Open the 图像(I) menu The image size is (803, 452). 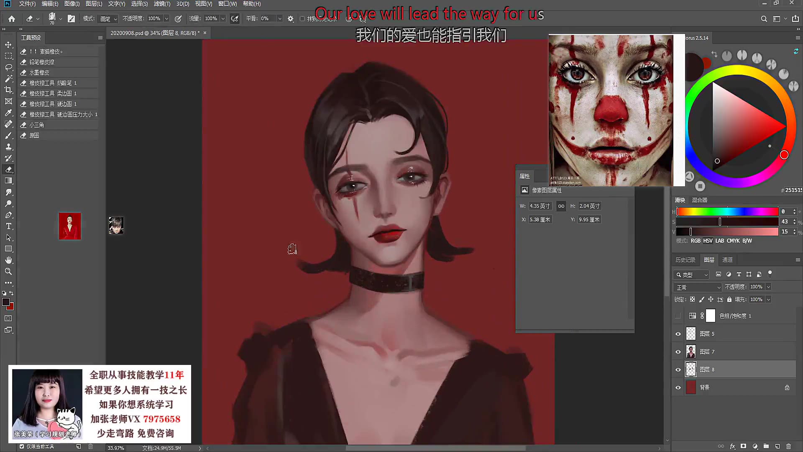click(72, 4)
